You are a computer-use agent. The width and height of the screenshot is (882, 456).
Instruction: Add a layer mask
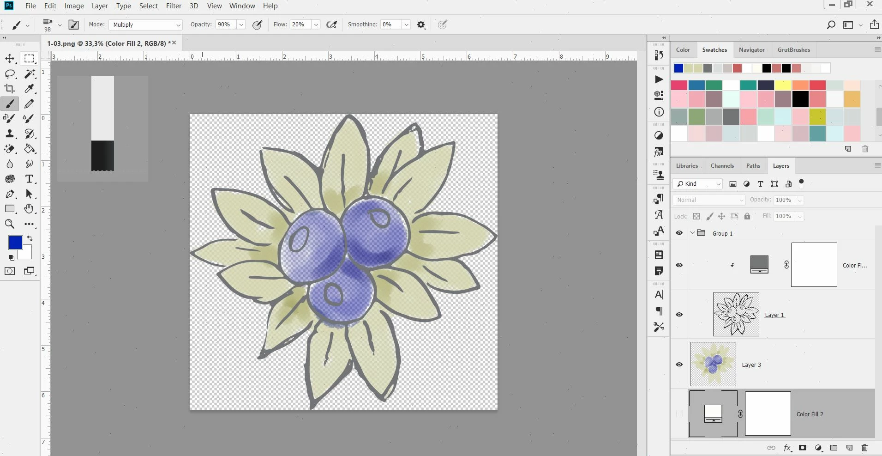(803, 448)
